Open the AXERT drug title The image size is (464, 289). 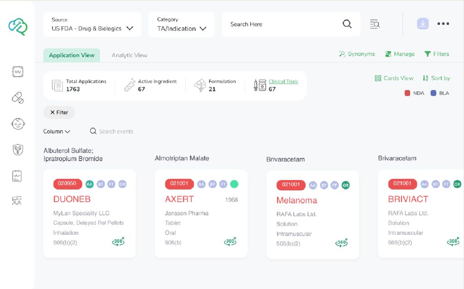(x=179, y=199)
